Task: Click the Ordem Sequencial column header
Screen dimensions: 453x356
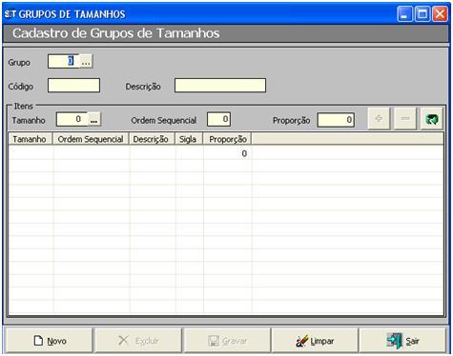Action: 91,139
